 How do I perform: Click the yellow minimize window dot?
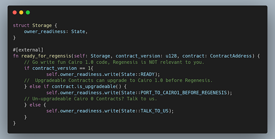[21, 12]
